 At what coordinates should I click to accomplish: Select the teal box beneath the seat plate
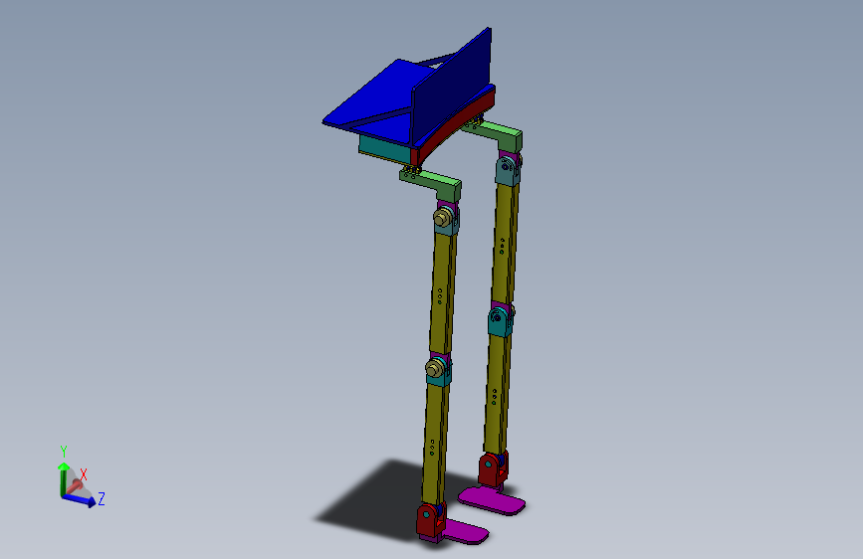[x=384, y=148]
